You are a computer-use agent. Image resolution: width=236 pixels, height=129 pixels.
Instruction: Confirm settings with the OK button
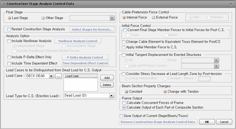coord(207,122)
